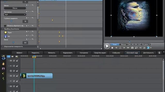Open the add tracks icon
This screenshot has width=165, height=92.
(16, 56)
